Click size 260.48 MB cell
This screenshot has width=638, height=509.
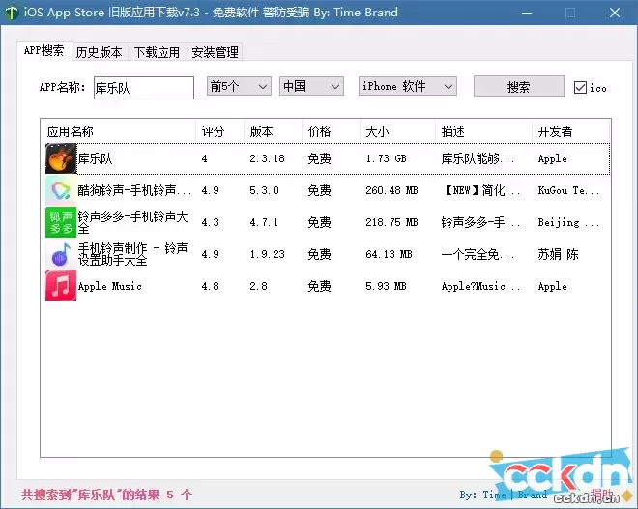(391, 190)
